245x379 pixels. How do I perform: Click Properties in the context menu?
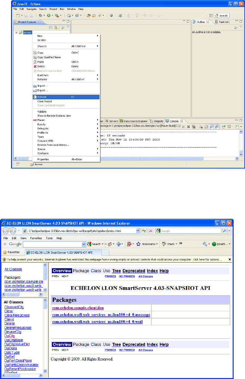coord(66,159)
